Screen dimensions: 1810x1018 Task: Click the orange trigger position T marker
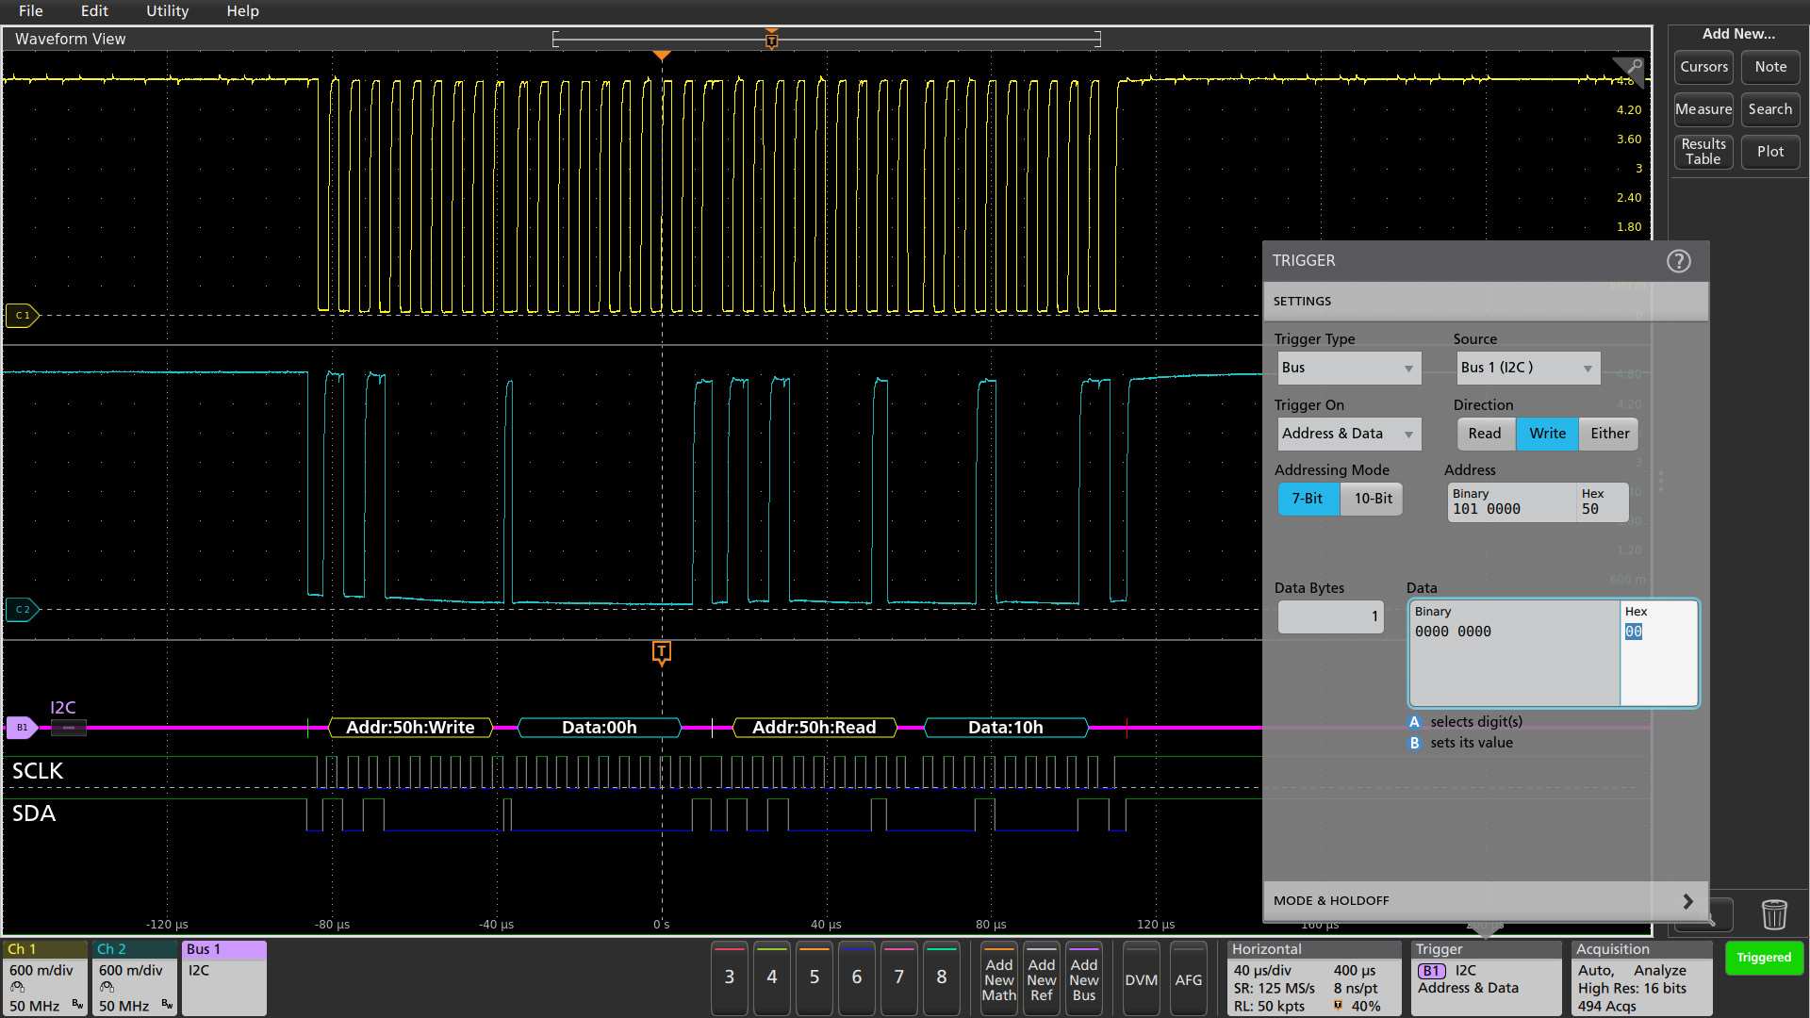(661, 651)
